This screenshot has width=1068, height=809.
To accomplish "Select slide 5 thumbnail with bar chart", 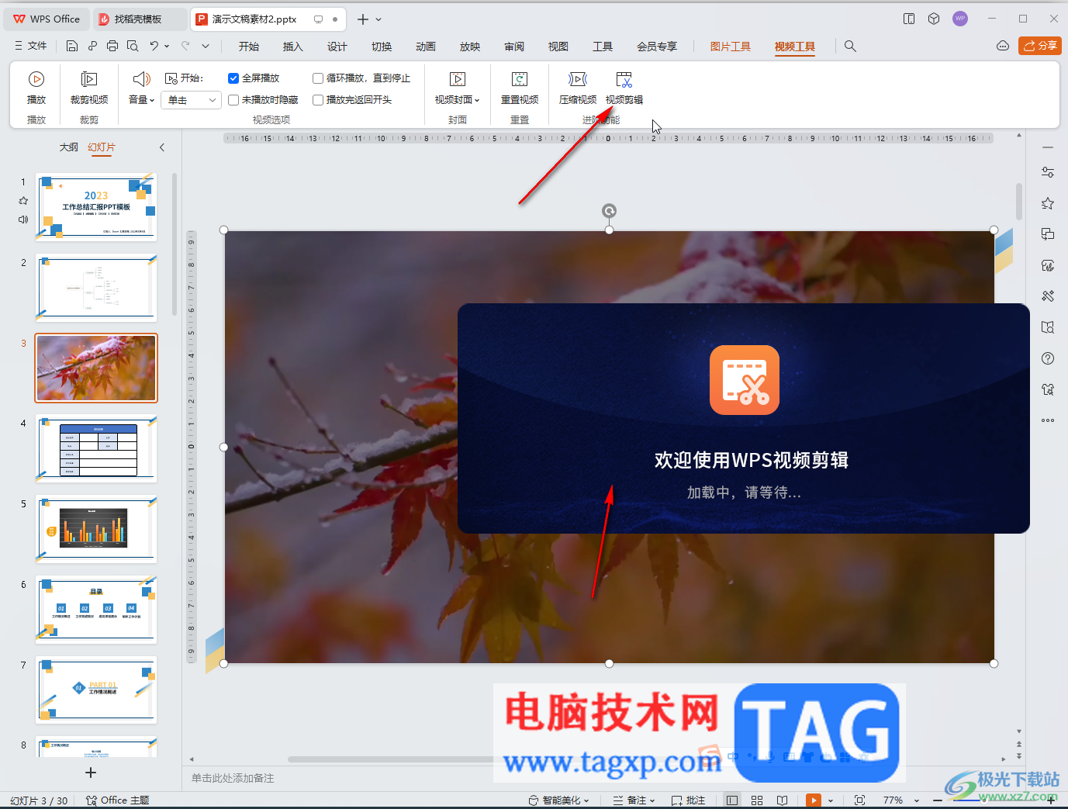I will (x=96, y=529).
